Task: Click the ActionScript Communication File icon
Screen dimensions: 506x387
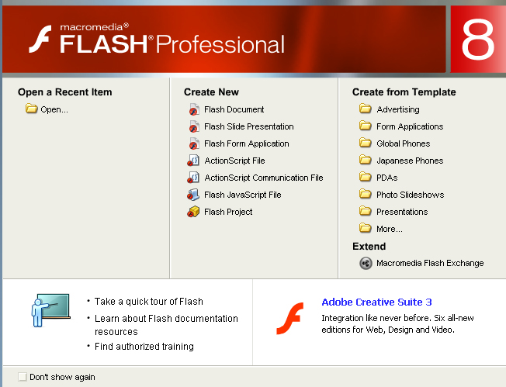Action: coord(193,178)
